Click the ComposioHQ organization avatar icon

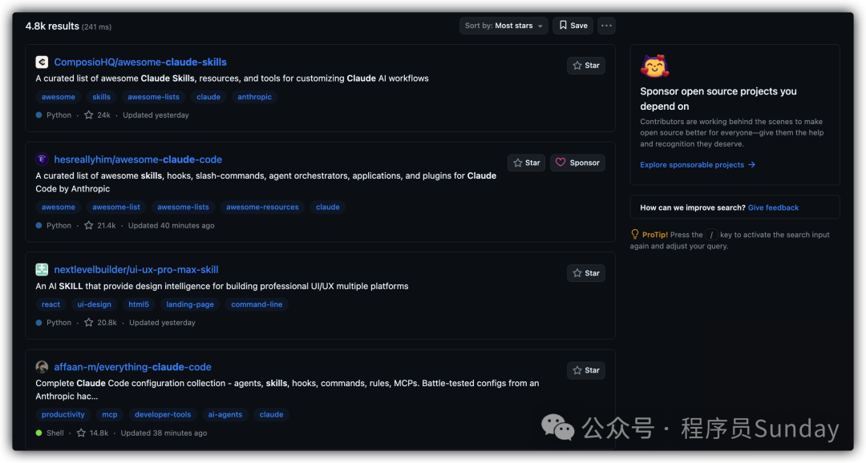click(x=42, y=62)
